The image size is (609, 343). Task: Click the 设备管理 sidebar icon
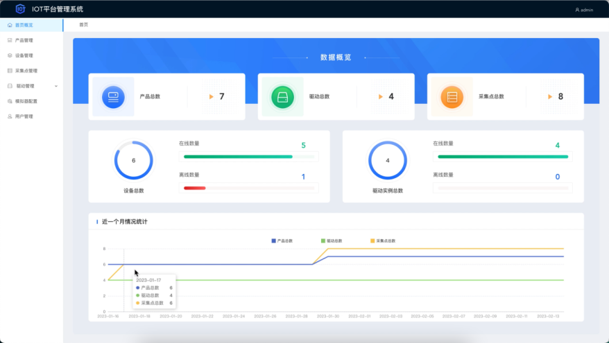click(x=10, y=55)
